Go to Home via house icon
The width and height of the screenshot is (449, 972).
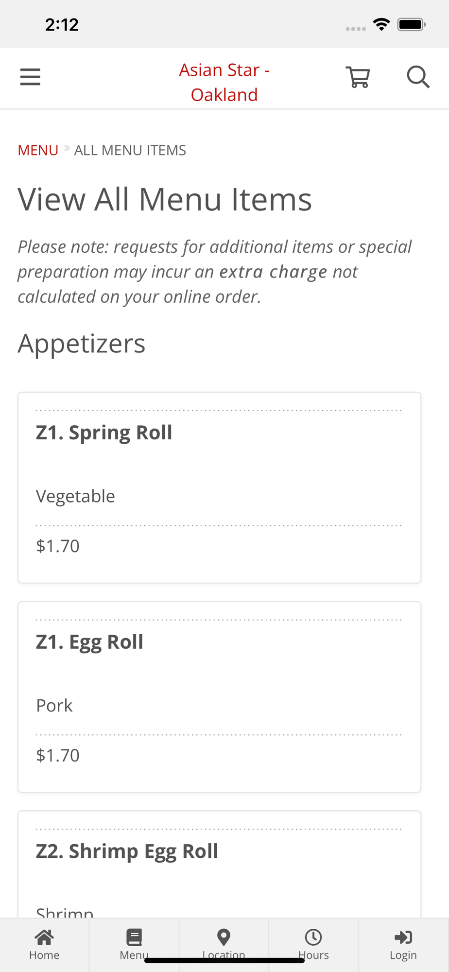[x=44, y=937]
